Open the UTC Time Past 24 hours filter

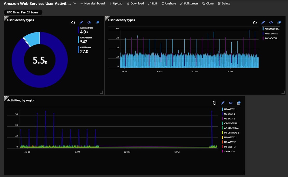click(23, 12)
